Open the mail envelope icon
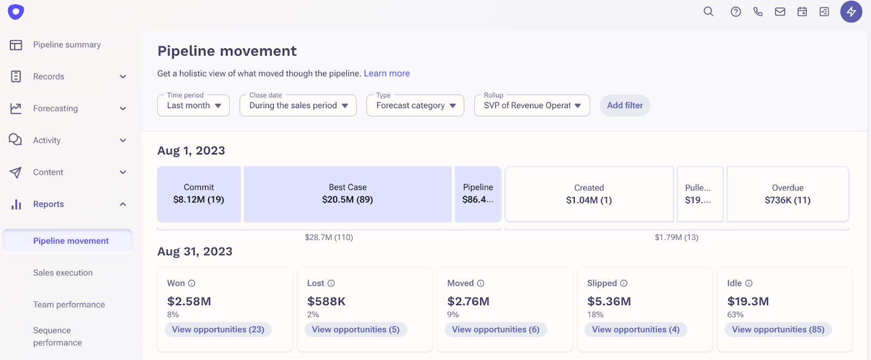Image resolution: width=871 pixels, height=360 pixels. tap(780, 11)
